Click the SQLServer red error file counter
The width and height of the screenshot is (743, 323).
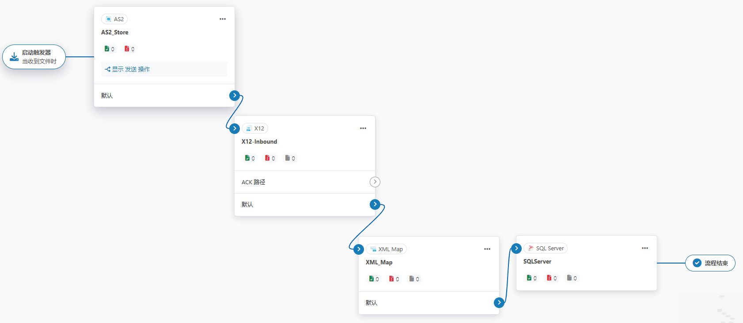[x=551, y=278]
